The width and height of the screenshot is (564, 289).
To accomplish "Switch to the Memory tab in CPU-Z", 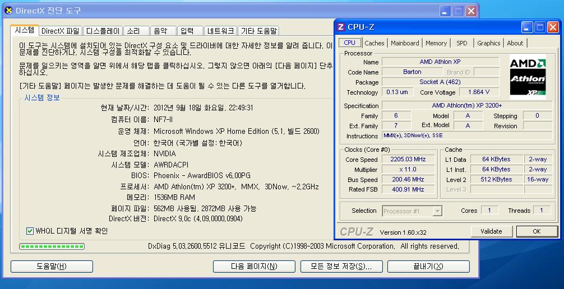I will pyautogui.click(x=436, y=43).
